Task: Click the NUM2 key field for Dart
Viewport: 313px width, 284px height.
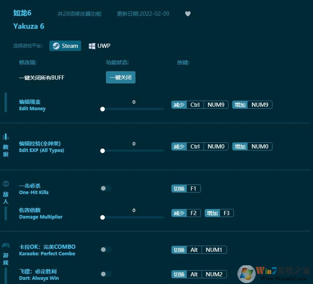Action: [214, 274]
